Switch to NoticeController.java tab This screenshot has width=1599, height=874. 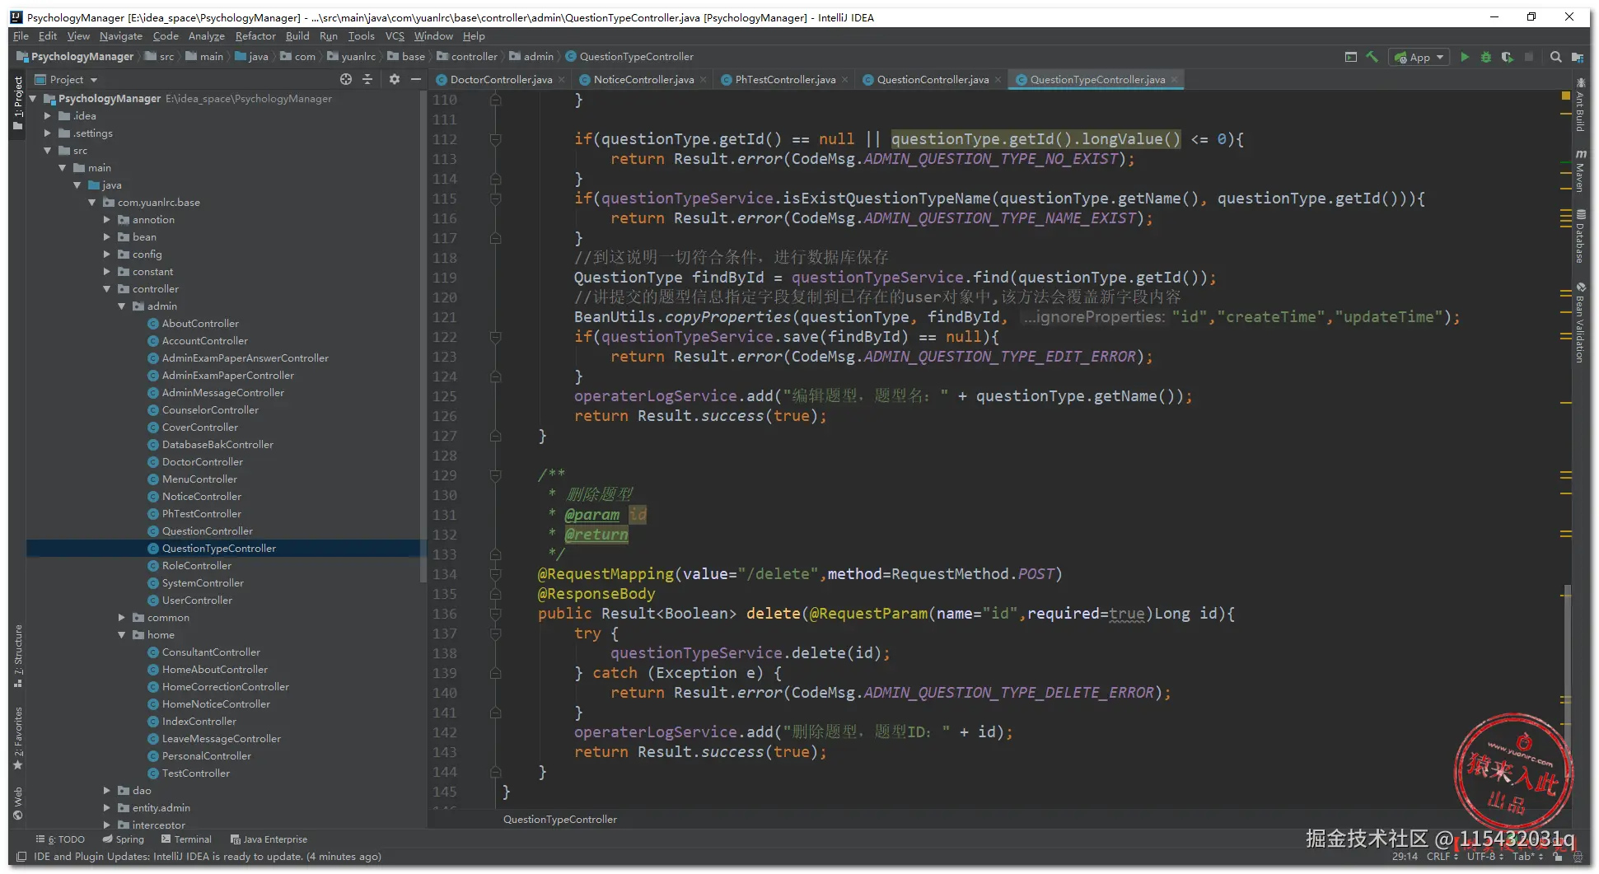pyautogui.click(x=643, y=80)
